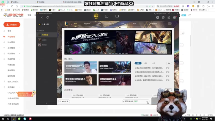Select the second game in the WeGame sidebar list
215x121 pixels.
pyautogui.click(x=46, y=40)
